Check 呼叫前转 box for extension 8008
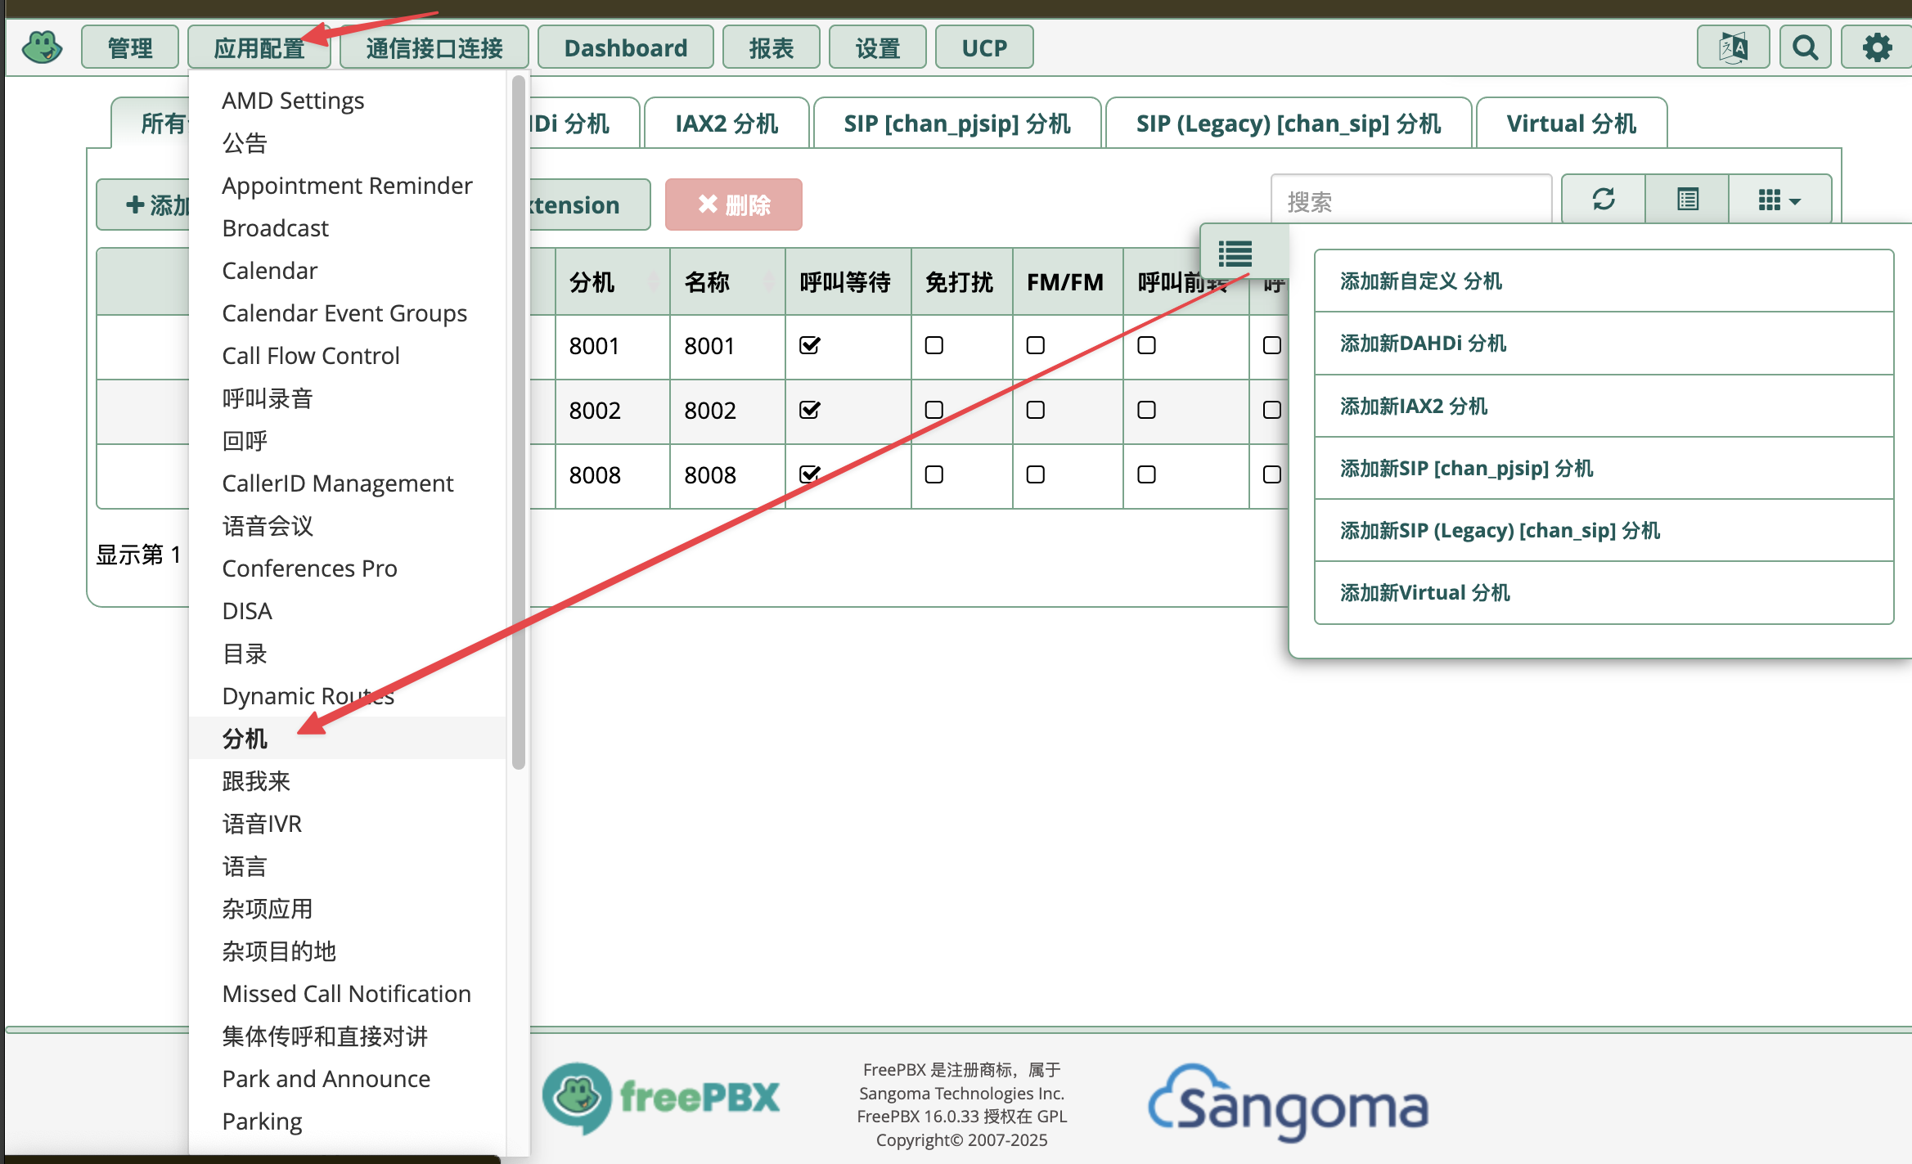Screen dimensions: 1912x1164 click(1147, 474)
